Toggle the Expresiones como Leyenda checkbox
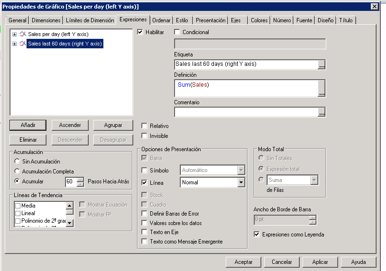The width and height of the screenshot is (386, 271). tap(257, 234)
